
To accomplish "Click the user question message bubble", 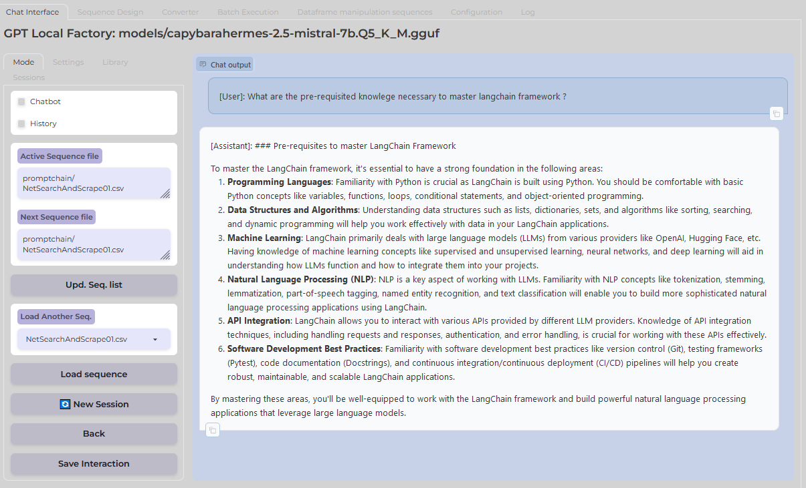I will click(x=497, y=96).
